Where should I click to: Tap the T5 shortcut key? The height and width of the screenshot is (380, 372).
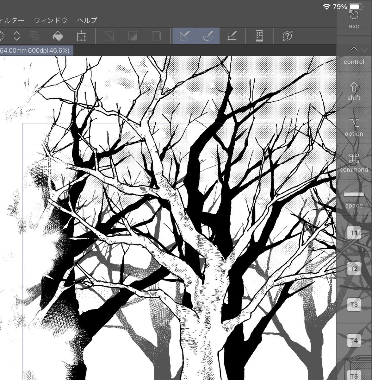[354, 376]
